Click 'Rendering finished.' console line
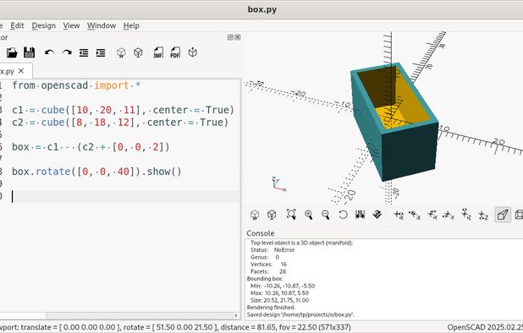 (271, 307)
